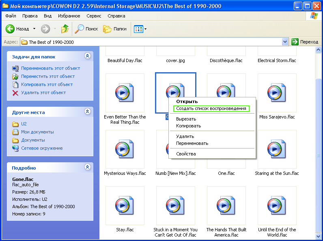The image size is (323, 241).
Task: Collapse the Другие места panel
Action: [88, 112]
